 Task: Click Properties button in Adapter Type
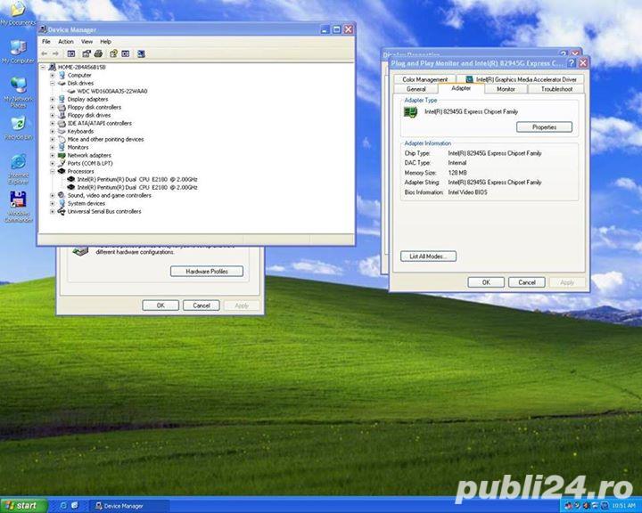tap(544, 127)
